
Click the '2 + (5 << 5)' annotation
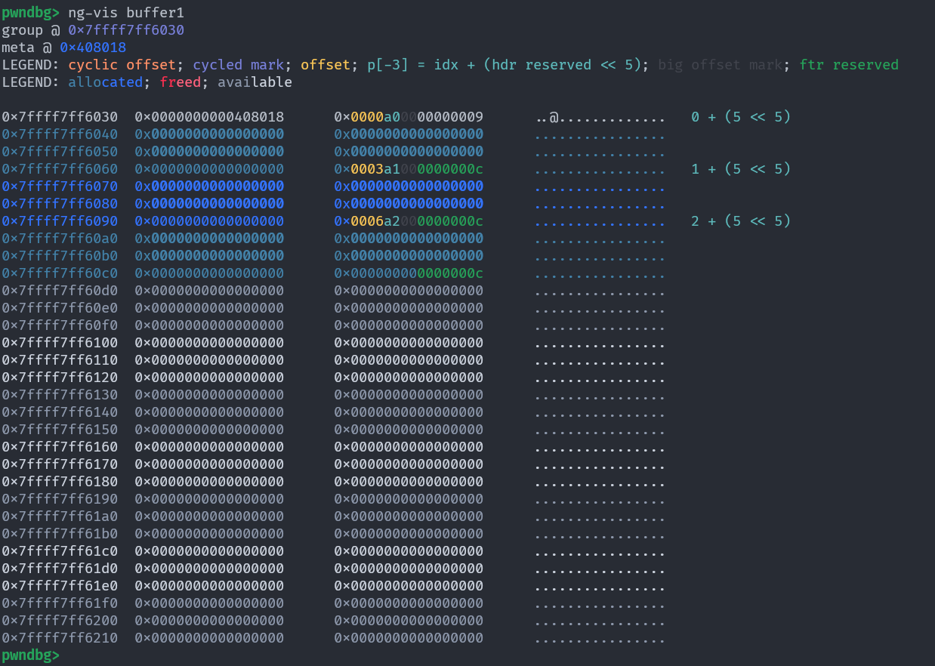(741, 221)
